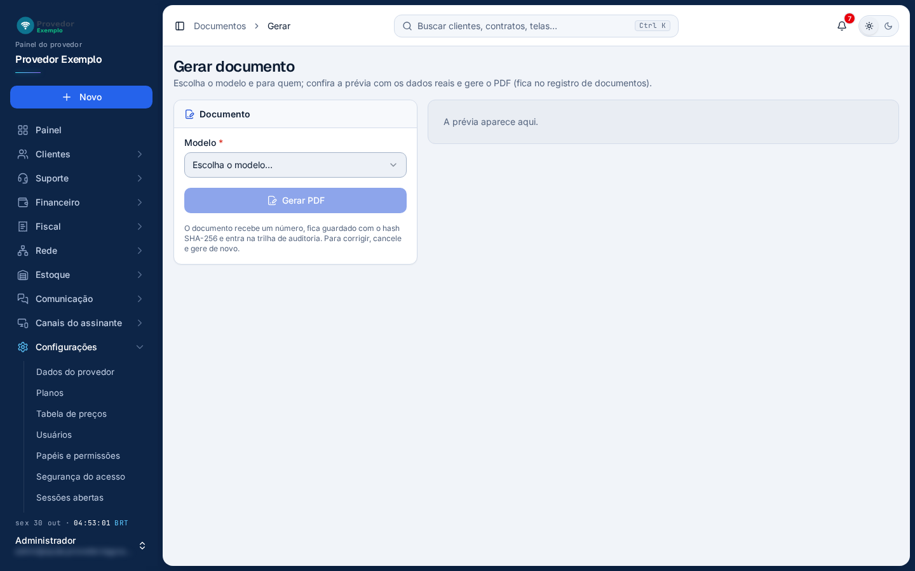Click the Fiscal receipt icon
The width and height of the screenshot is (915, 571).
pyautogui.click(x=23, y=226)
